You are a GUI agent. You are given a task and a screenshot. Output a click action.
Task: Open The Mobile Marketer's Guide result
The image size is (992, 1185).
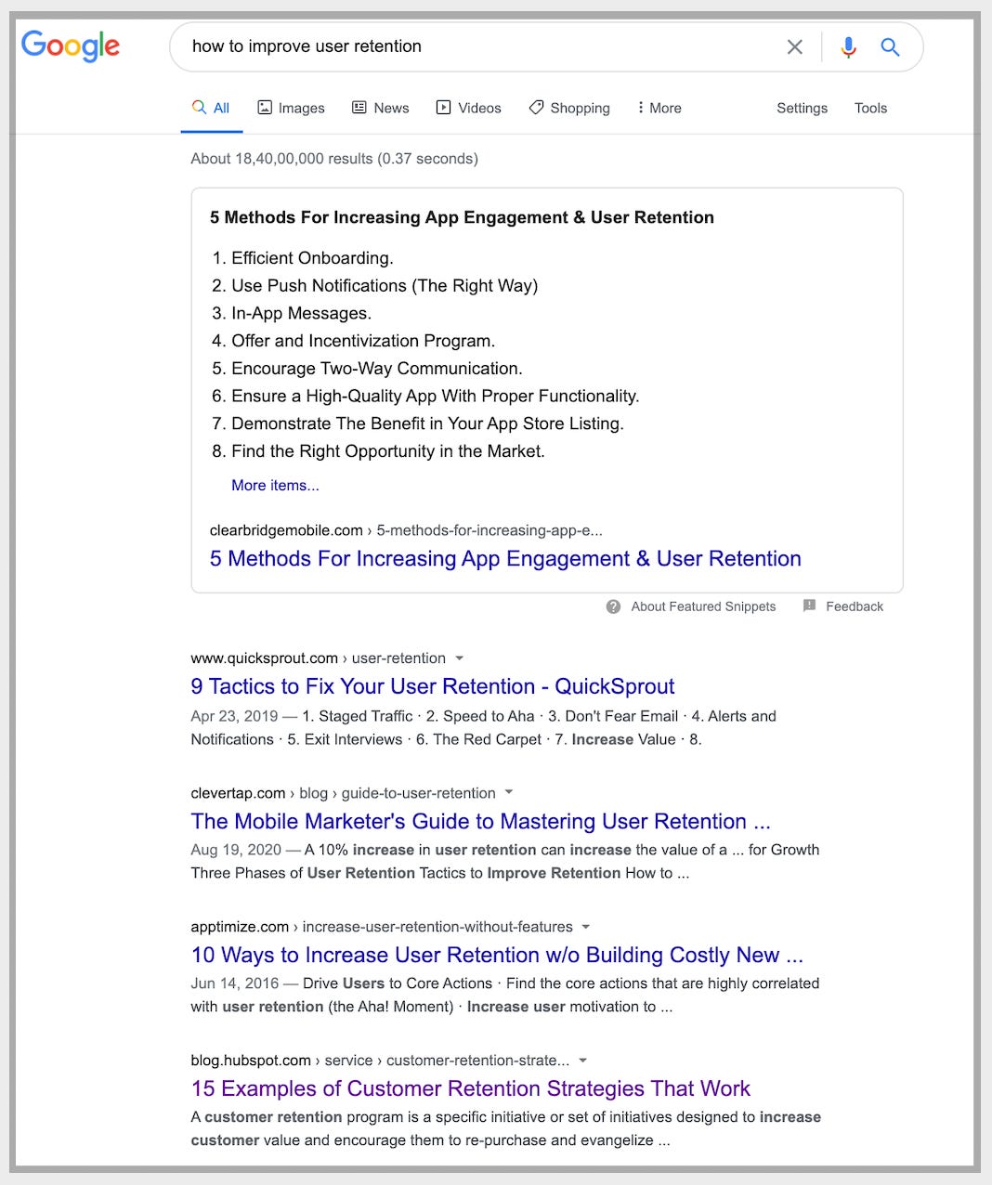480,821
